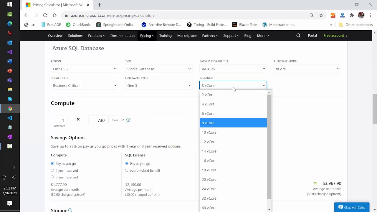
Task: Click the Free account link
Action: point(335,35)
